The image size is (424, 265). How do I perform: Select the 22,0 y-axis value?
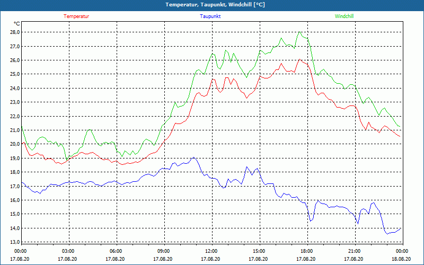click(15, 116)
